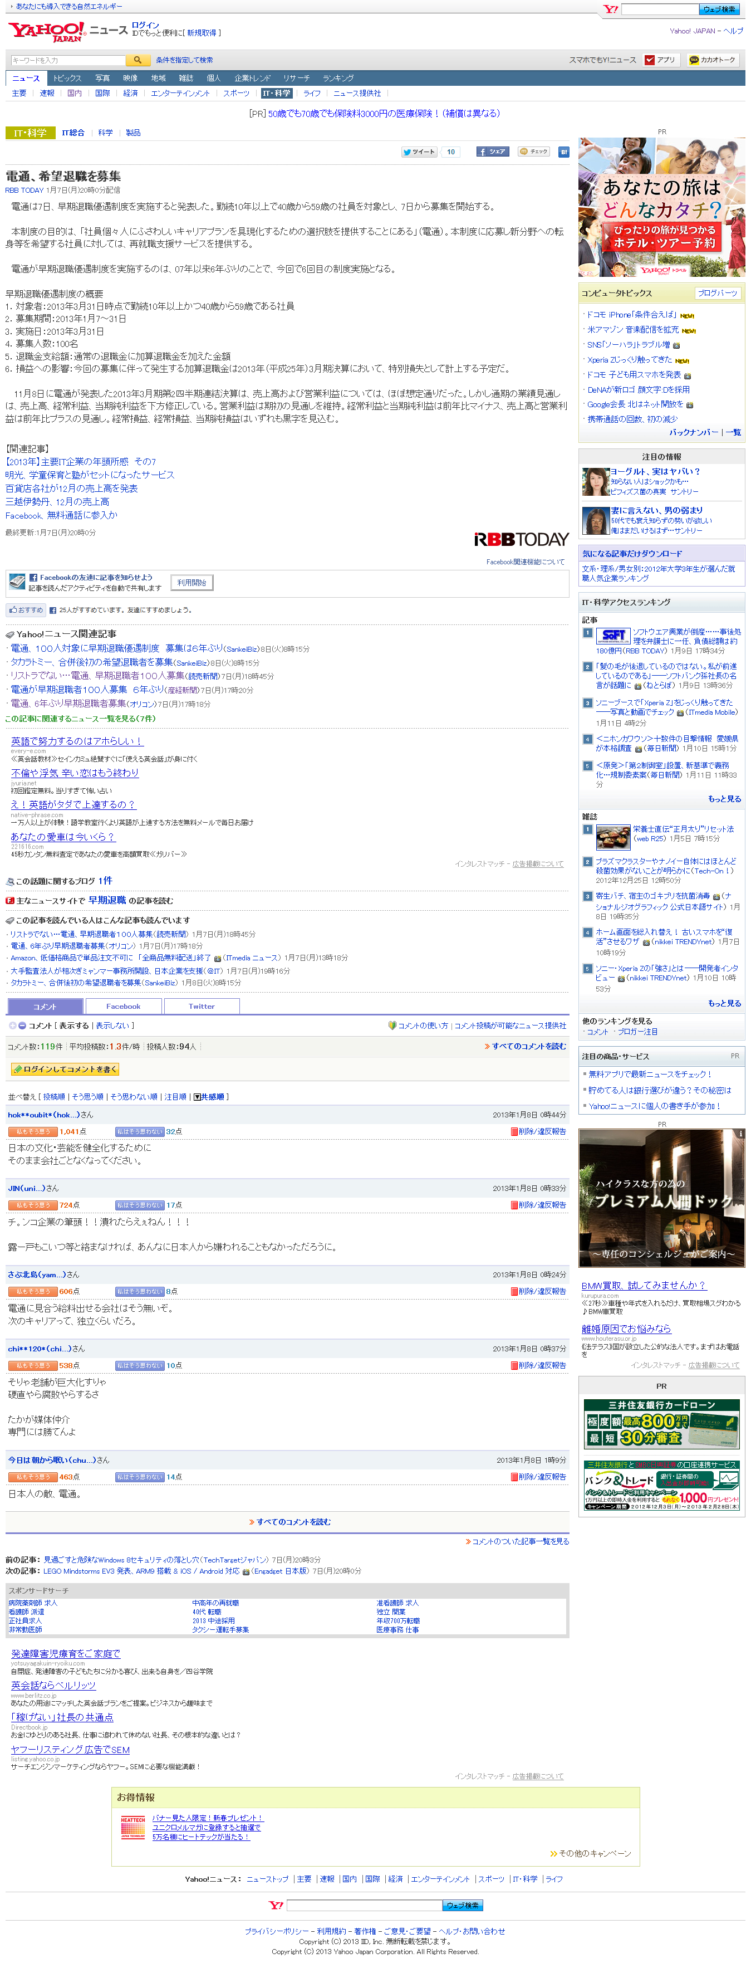Screen dimensions: 751x1968
Task: Report hok**oubit* comment via 削除/違反報告
Action: 539,1131
